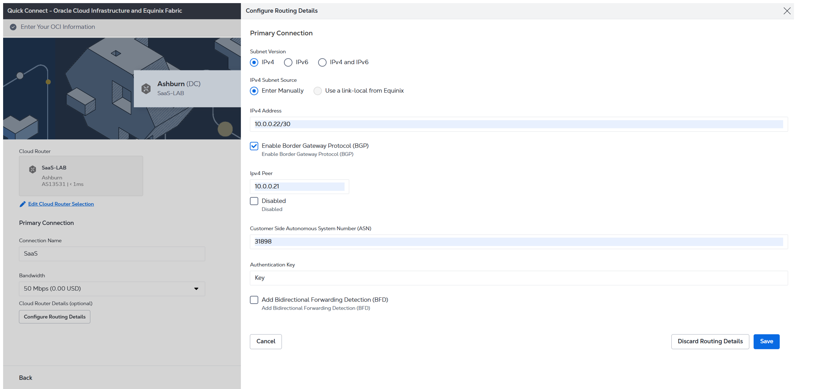Choose IPv4 and IPv6 option
Screen dimensions: 813x389
click(x=322, y=62)
